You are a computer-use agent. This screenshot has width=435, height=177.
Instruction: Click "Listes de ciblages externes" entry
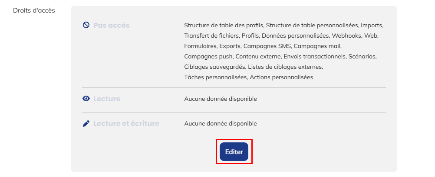(x=286, y=67)
